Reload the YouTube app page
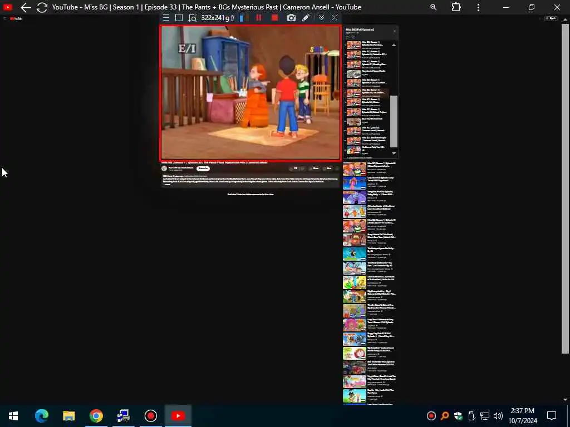 coord(42,7)
